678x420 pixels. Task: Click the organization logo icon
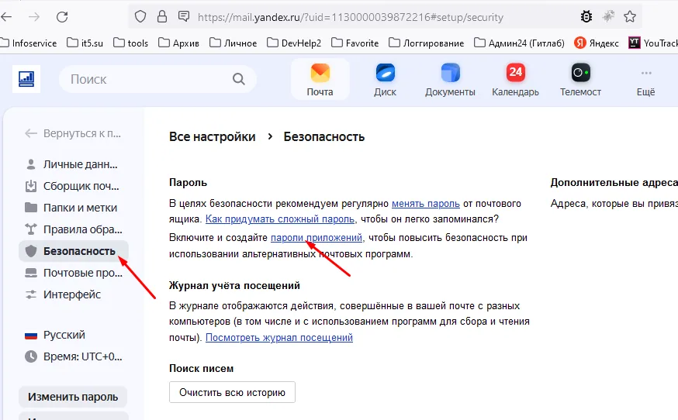click(26, 79)
